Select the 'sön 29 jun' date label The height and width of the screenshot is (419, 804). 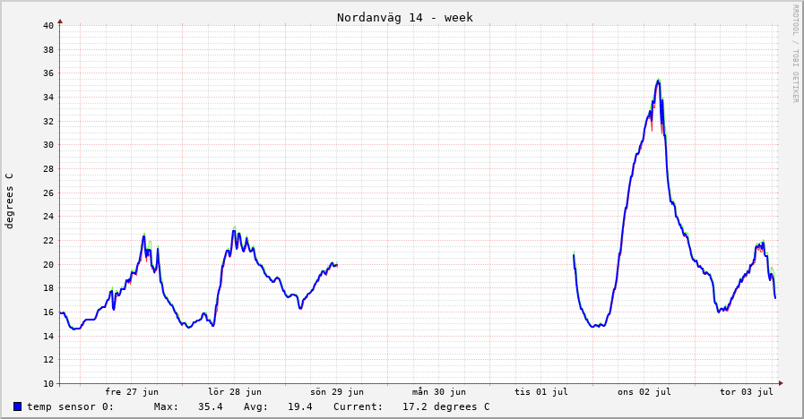pos(337,392)
